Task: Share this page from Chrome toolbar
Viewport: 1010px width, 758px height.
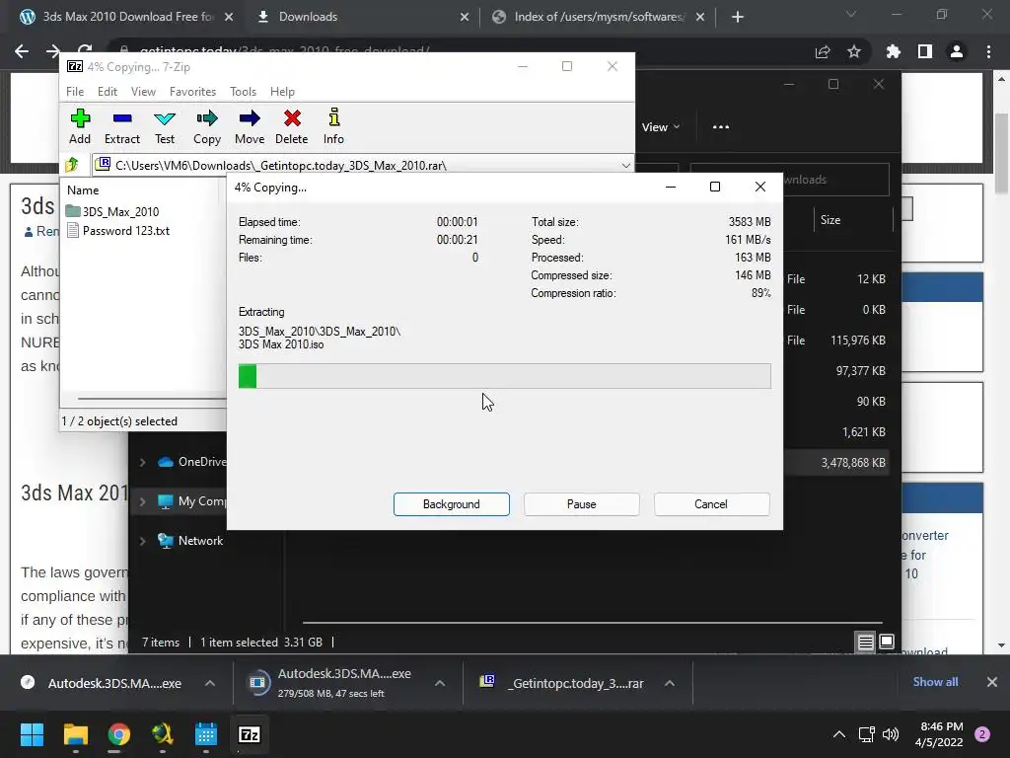Action: 823,51
